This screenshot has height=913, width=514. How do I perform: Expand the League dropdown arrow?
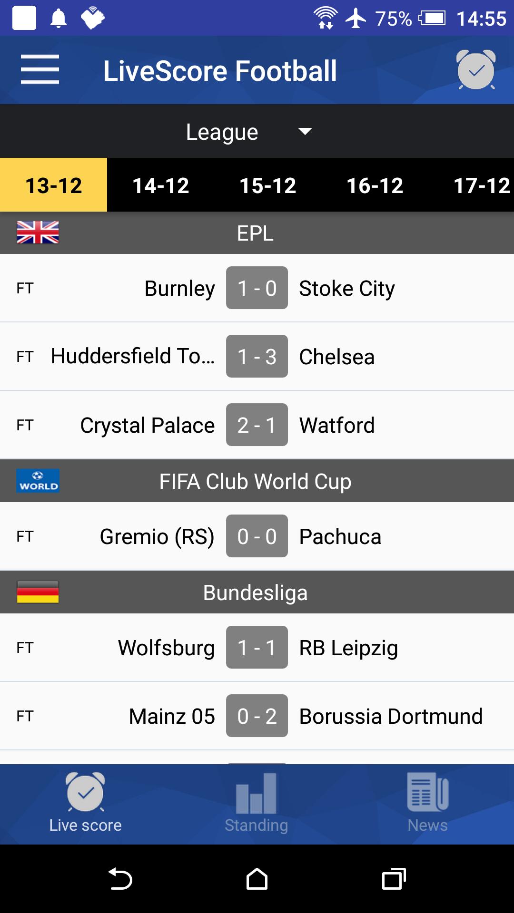click(305, 131)
